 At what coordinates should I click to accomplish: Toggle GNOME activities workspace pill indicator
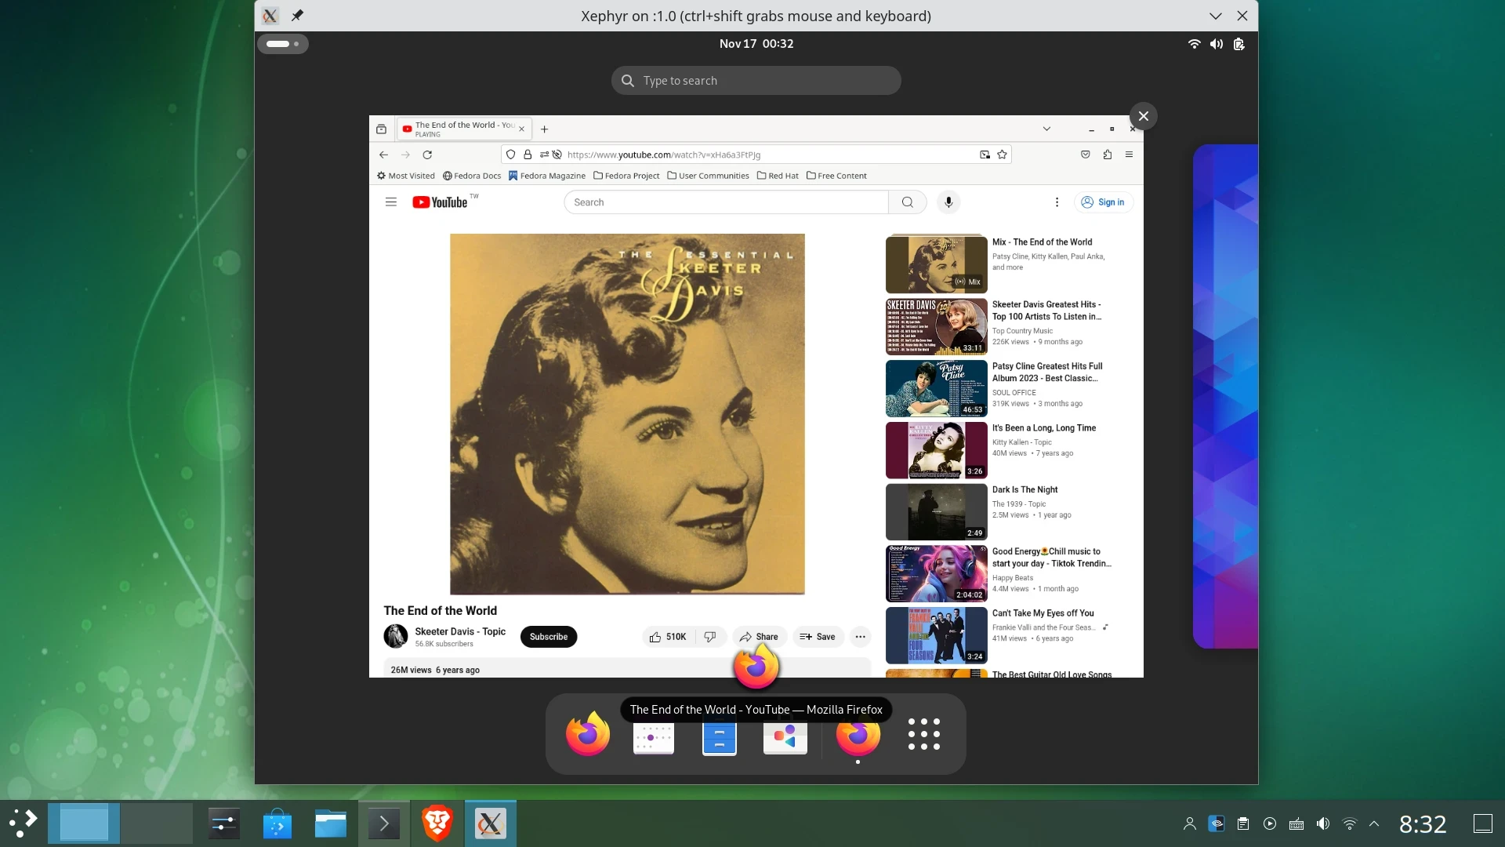[282, 44]
